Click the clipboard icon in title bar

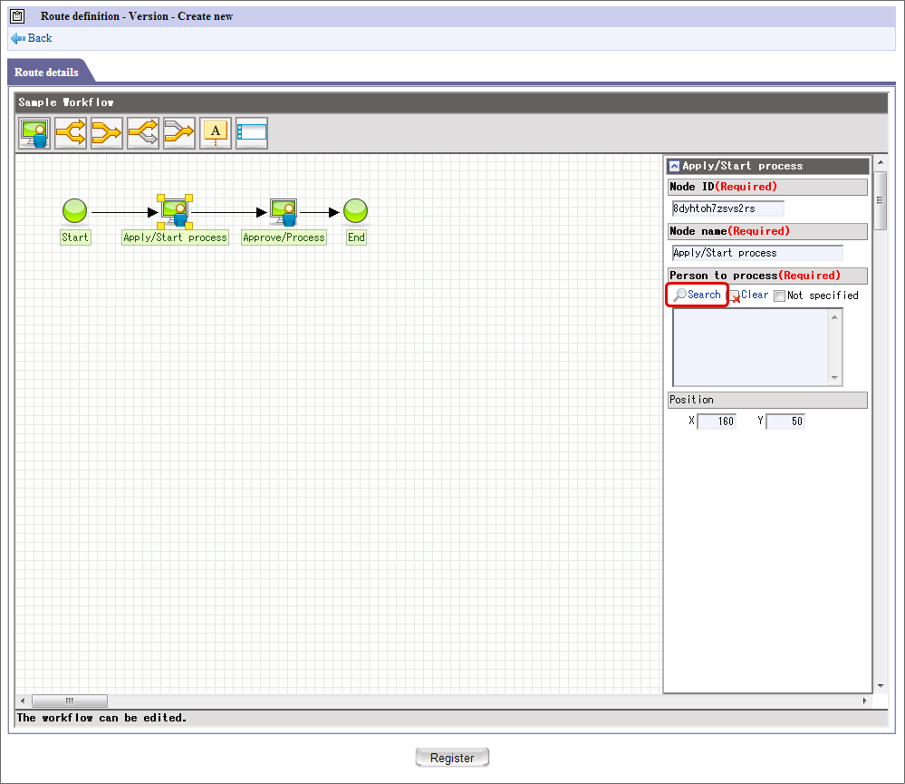(18, 16)
